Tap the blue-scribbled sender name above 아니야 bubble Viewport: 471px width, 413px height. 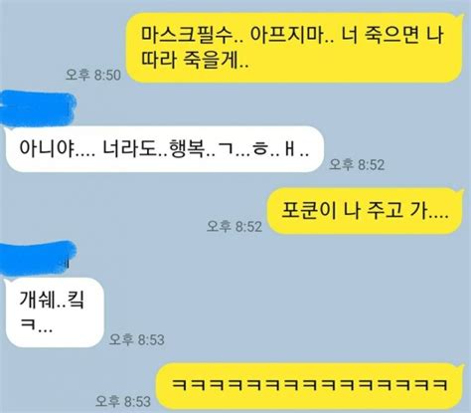pos(37,108)
